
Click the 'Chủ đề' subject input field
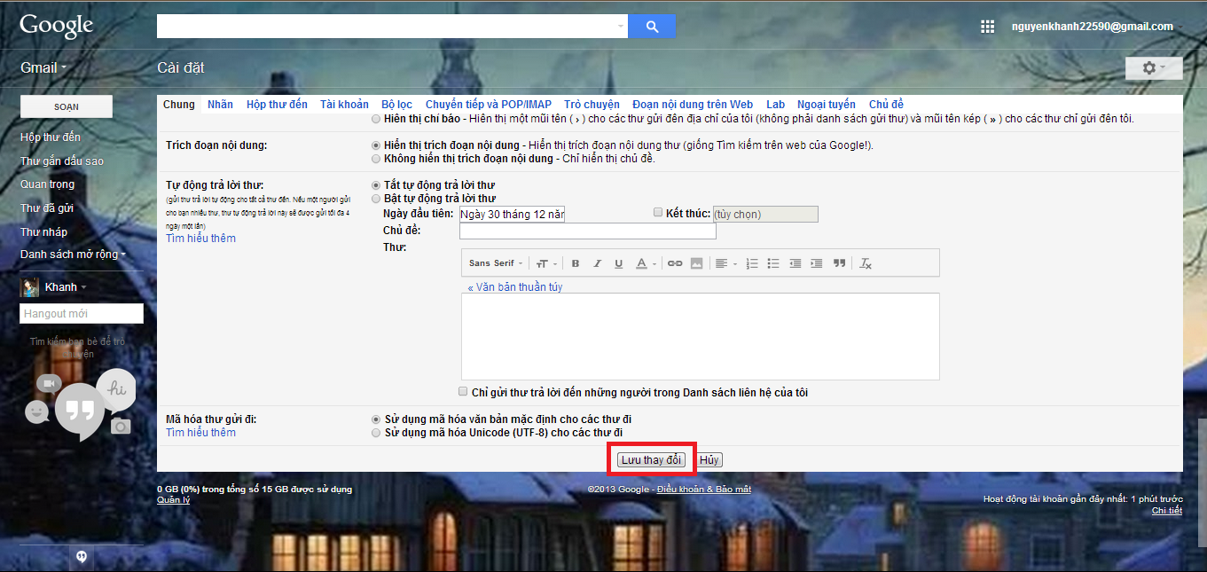click(587, 231)
